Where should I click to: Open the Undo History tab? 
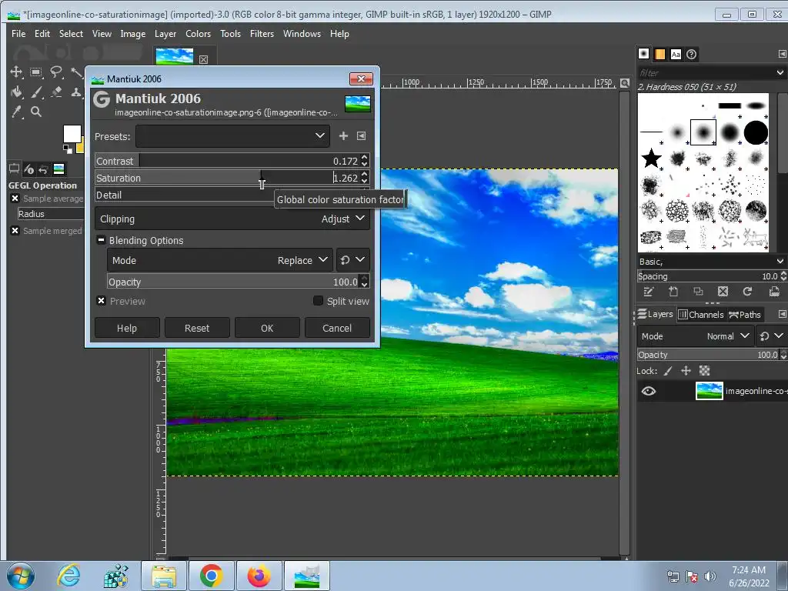tap(43, 169)
